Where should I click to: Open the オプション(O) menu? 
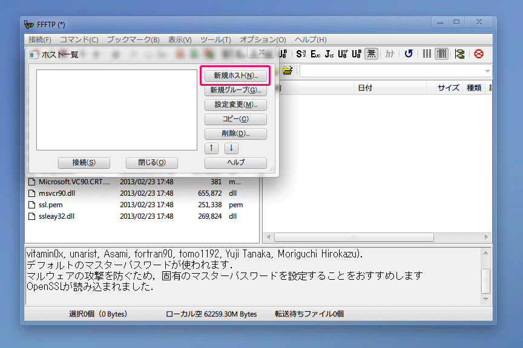[263, 39]
